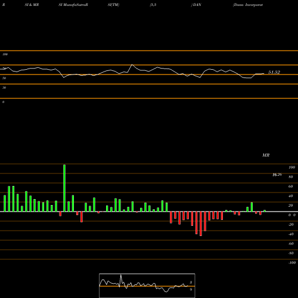Click the 20 label on MR axis

[291, 206]
